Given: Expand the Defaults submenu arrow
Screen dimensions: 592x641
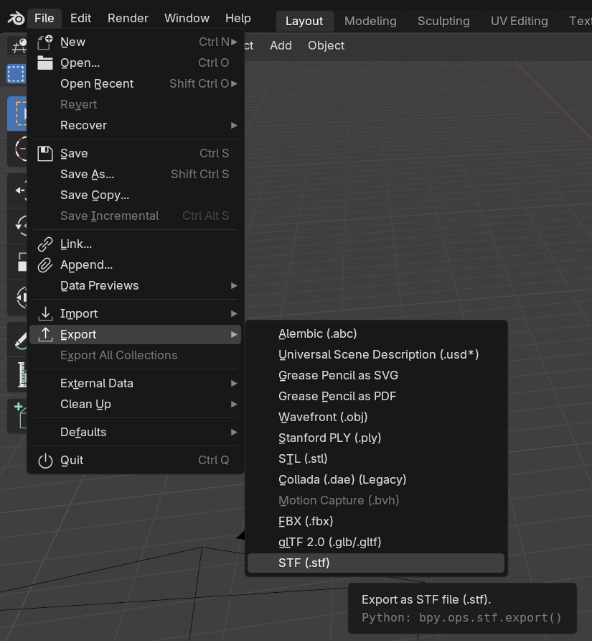Looking at the screenshot, I should click(234, 432).
